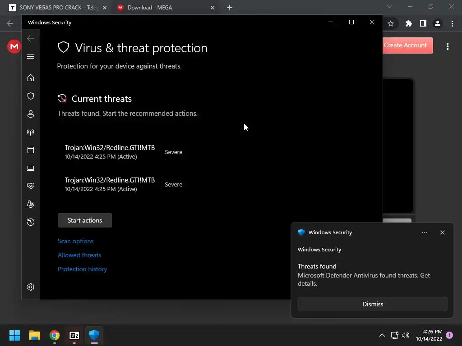The image size is (462, 346).
Task: Open Settings gear in Windows Security
Action: coord(31,287)
